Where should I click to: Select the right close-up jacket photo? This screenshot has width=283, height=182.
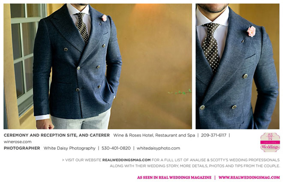pos(238,66)
